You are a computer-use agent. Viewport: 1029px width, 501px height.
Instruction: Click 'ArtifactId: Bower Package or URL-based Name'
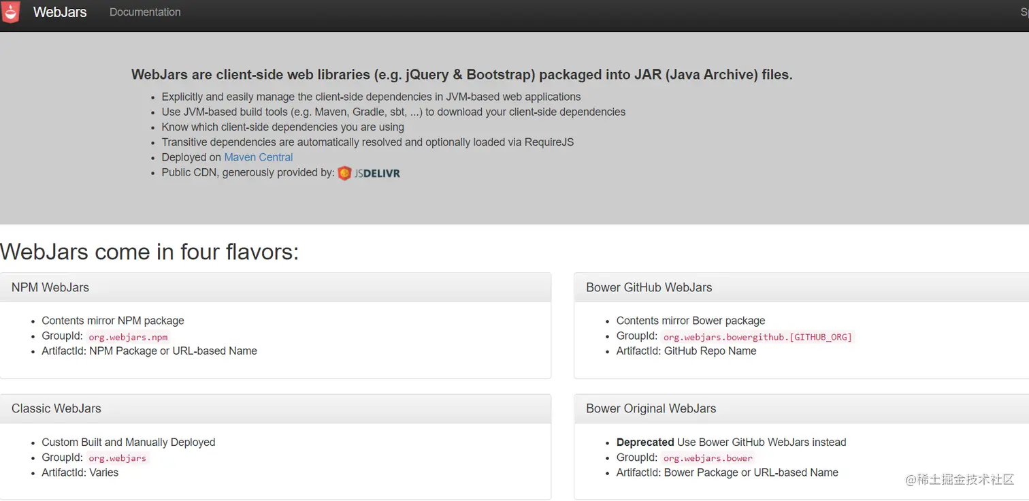coord(728,472)
